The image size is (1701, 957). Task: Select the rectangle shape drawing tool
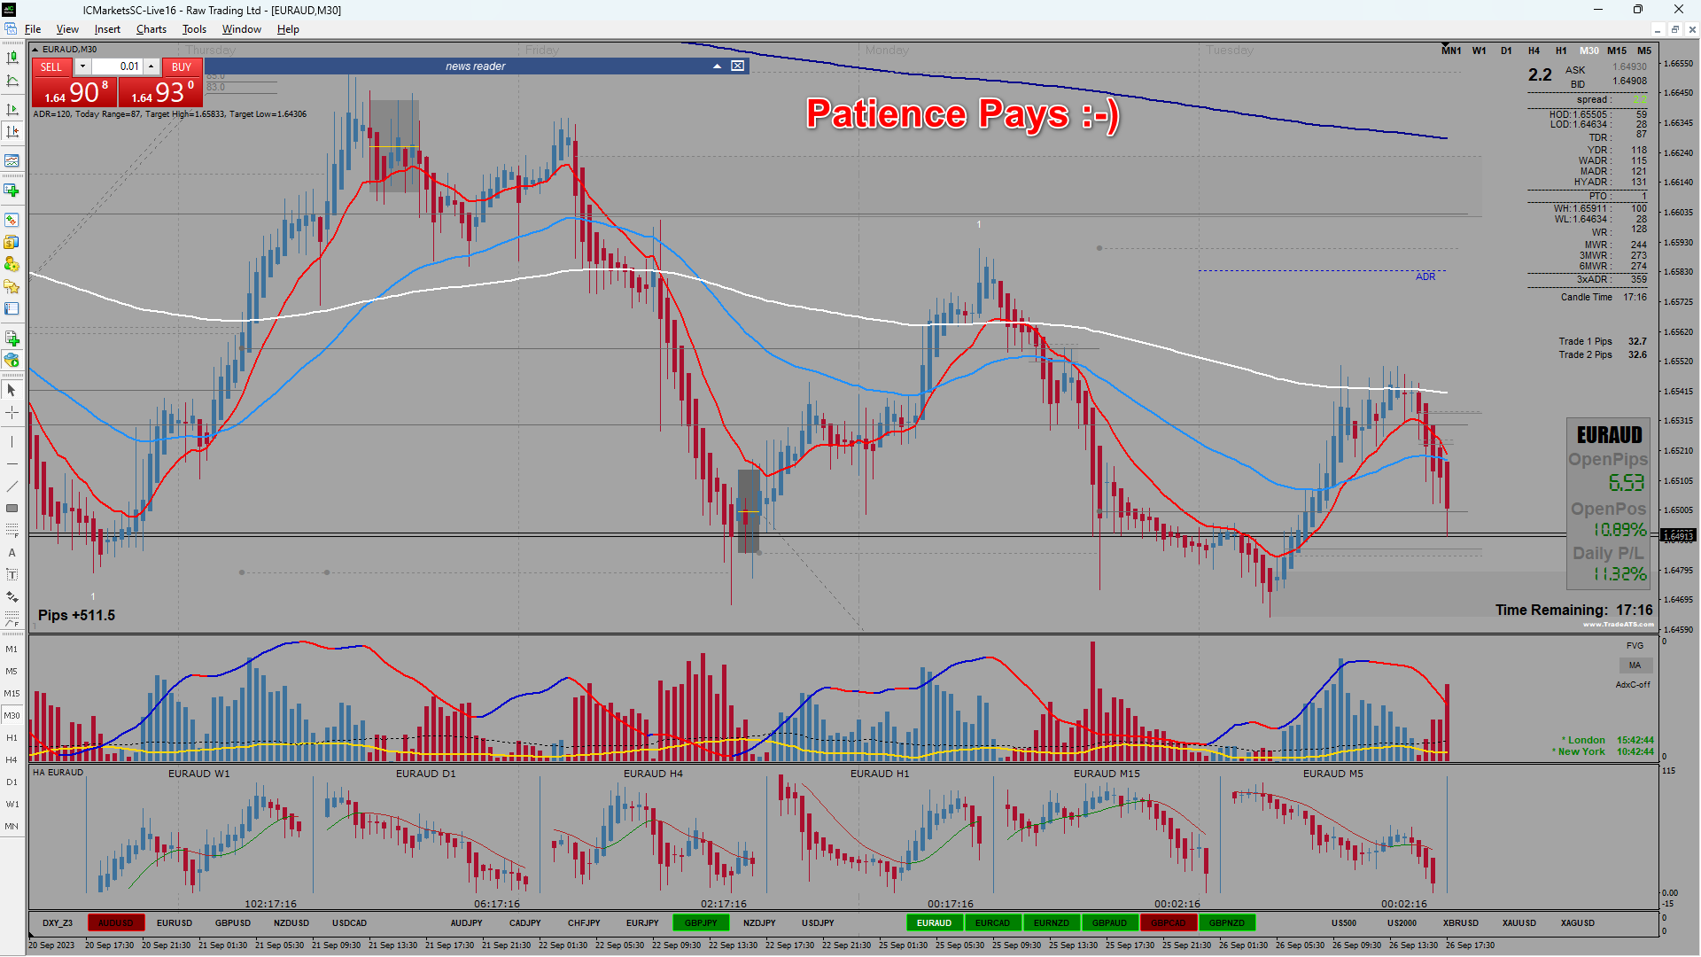point(12,509)
